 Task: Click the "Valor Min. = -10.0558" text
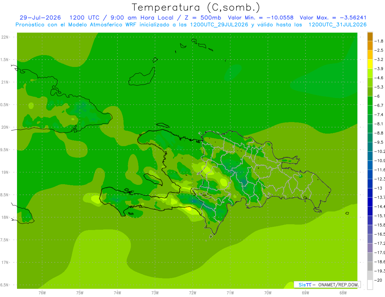(x=261, y=18)
